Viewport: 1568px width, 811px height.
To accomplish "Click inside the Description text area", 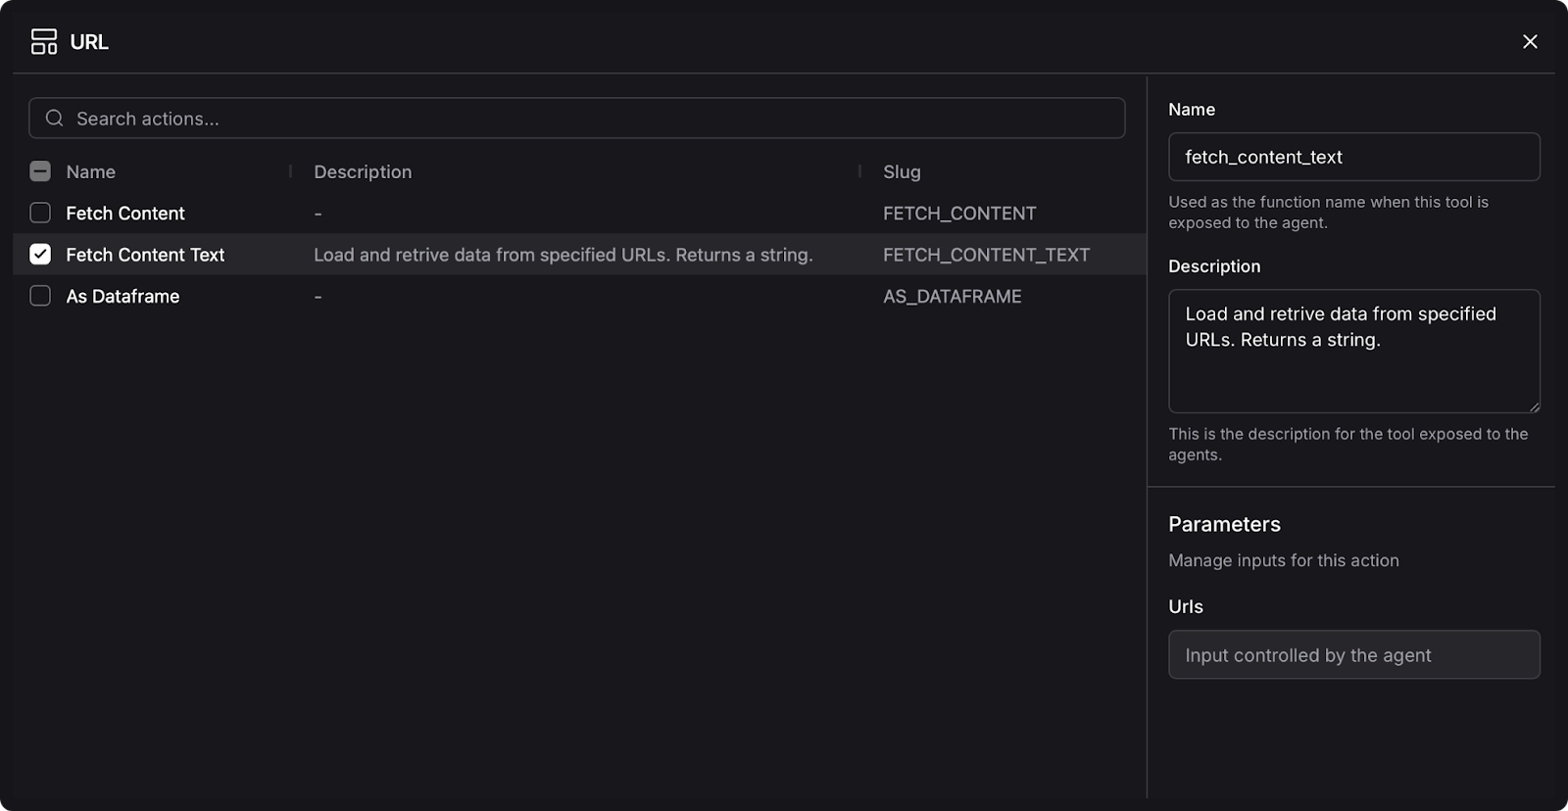I will (x=1353, y=362).
